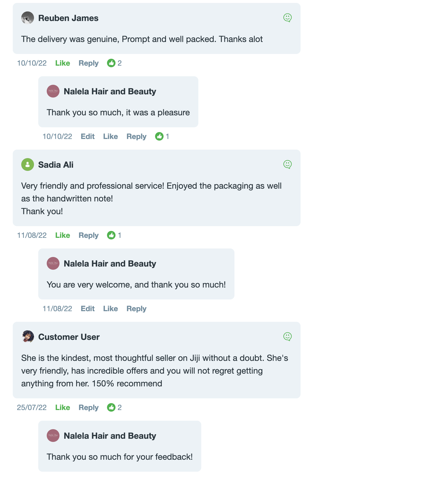Reply to the Customer User review

pyautogui.click(x=88, y=408)
